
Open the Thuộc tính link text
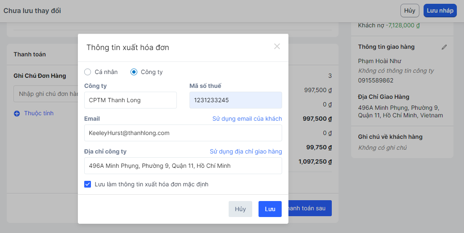(x=39, y=113)
